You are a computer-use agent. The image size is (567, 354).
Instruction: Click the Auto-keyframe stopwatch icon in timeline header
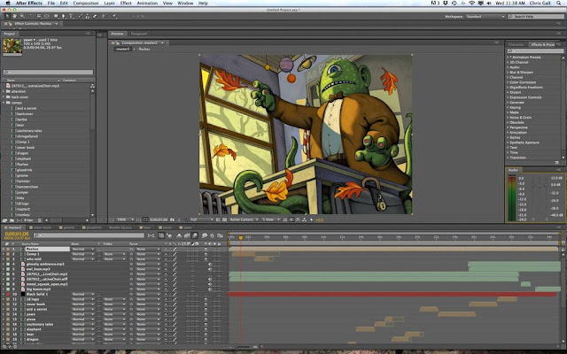(x=213, y=235)
